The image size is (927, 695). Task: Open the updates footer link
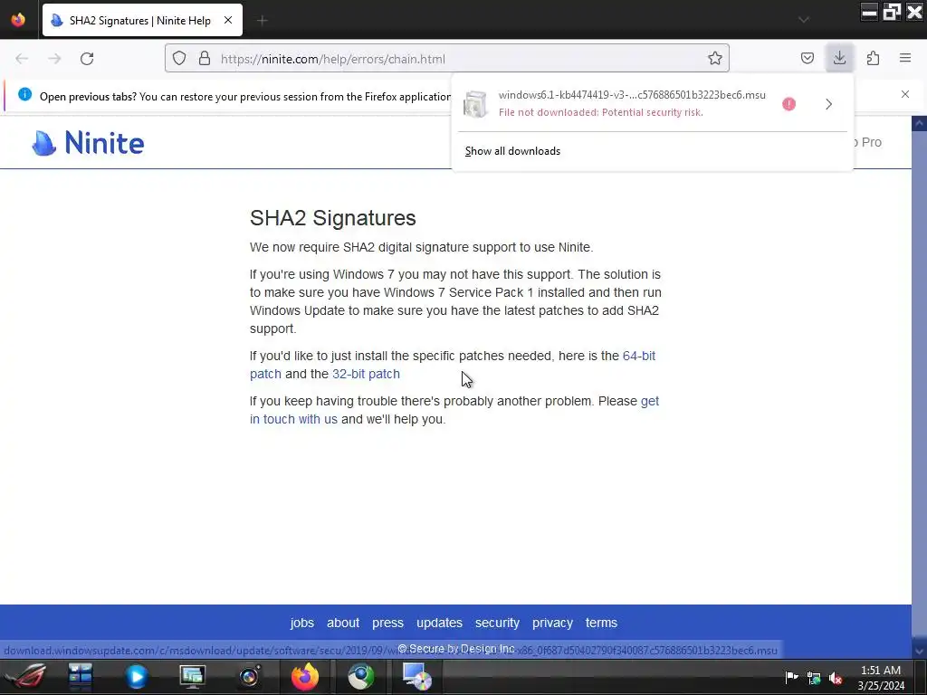(x=439, y=623)
